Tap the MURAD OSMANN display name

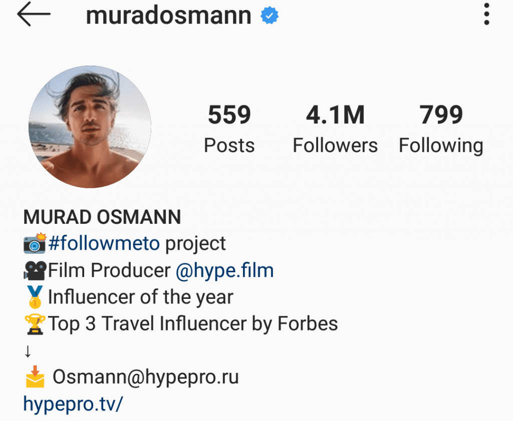click(102, 217)
